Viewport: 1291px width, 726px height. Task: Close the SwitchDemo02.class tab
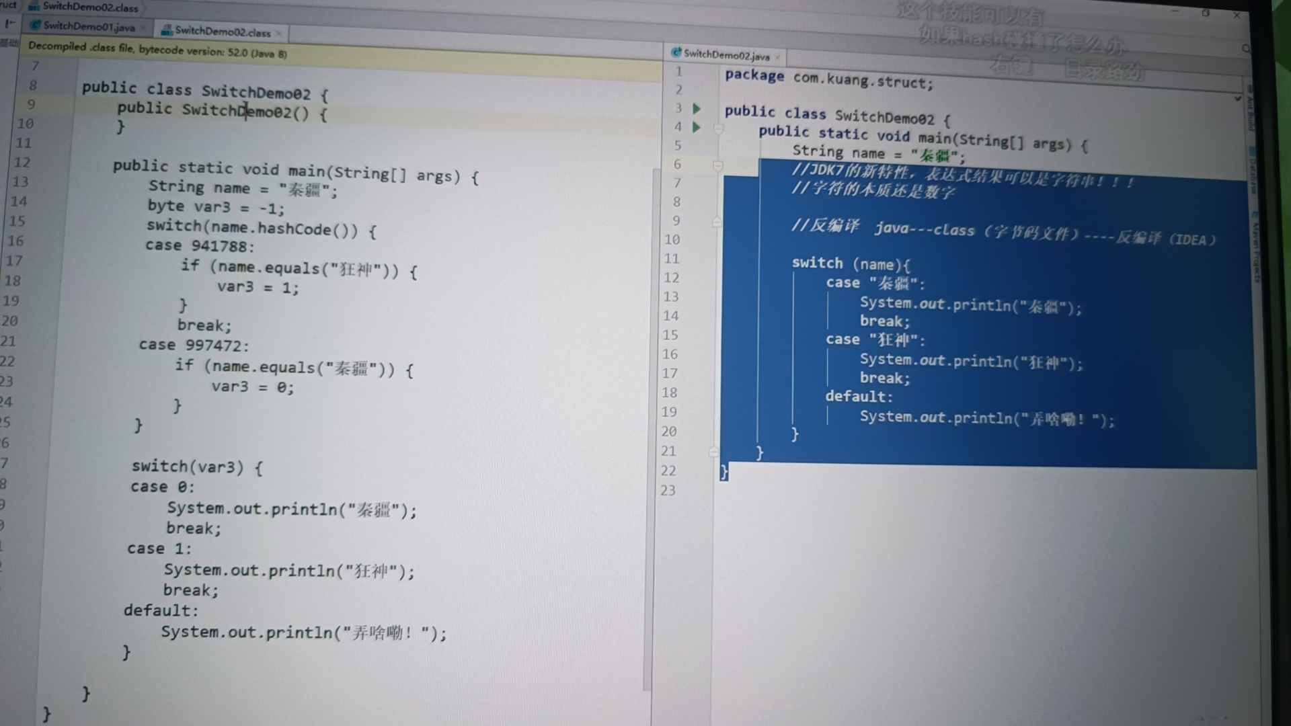point(279,34)
